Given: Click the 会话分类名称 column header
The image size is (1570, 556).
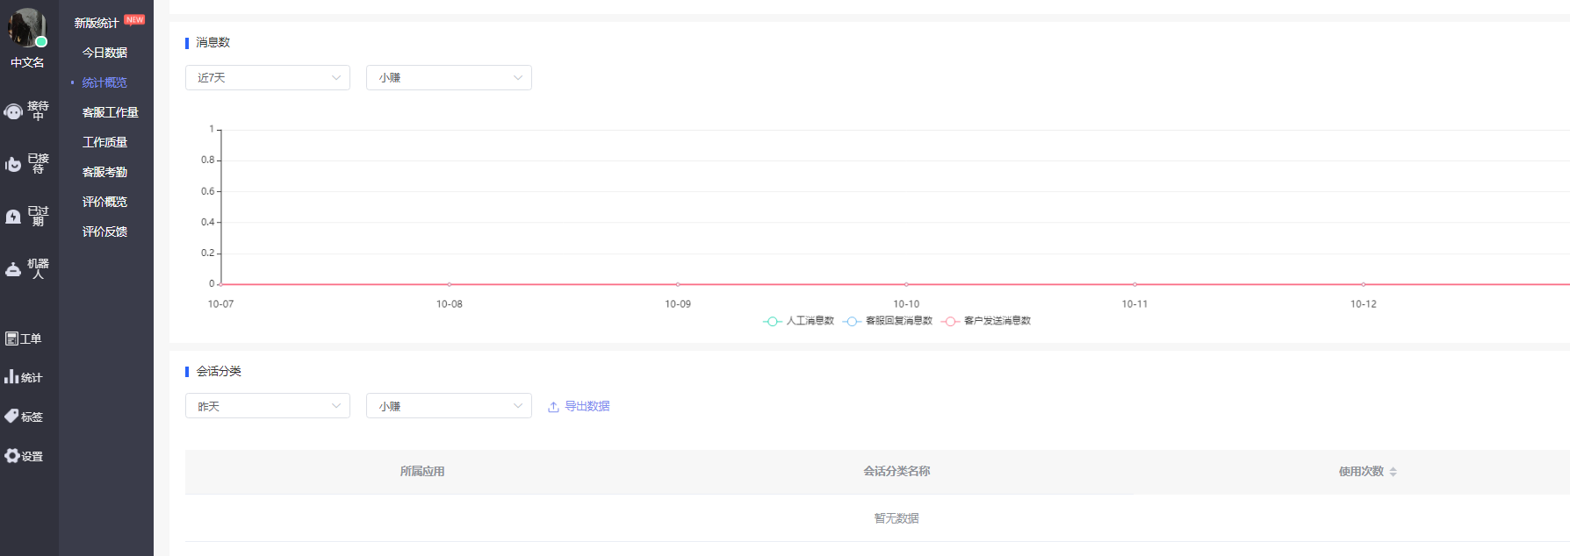Looking at the screenshot, I should (x=897, y=472).
